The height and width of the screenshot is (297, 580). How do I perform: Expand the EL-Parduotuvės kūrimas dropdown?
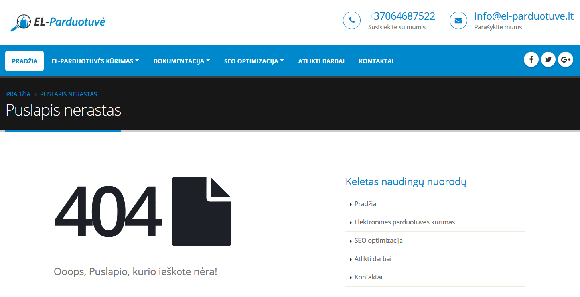95,61
